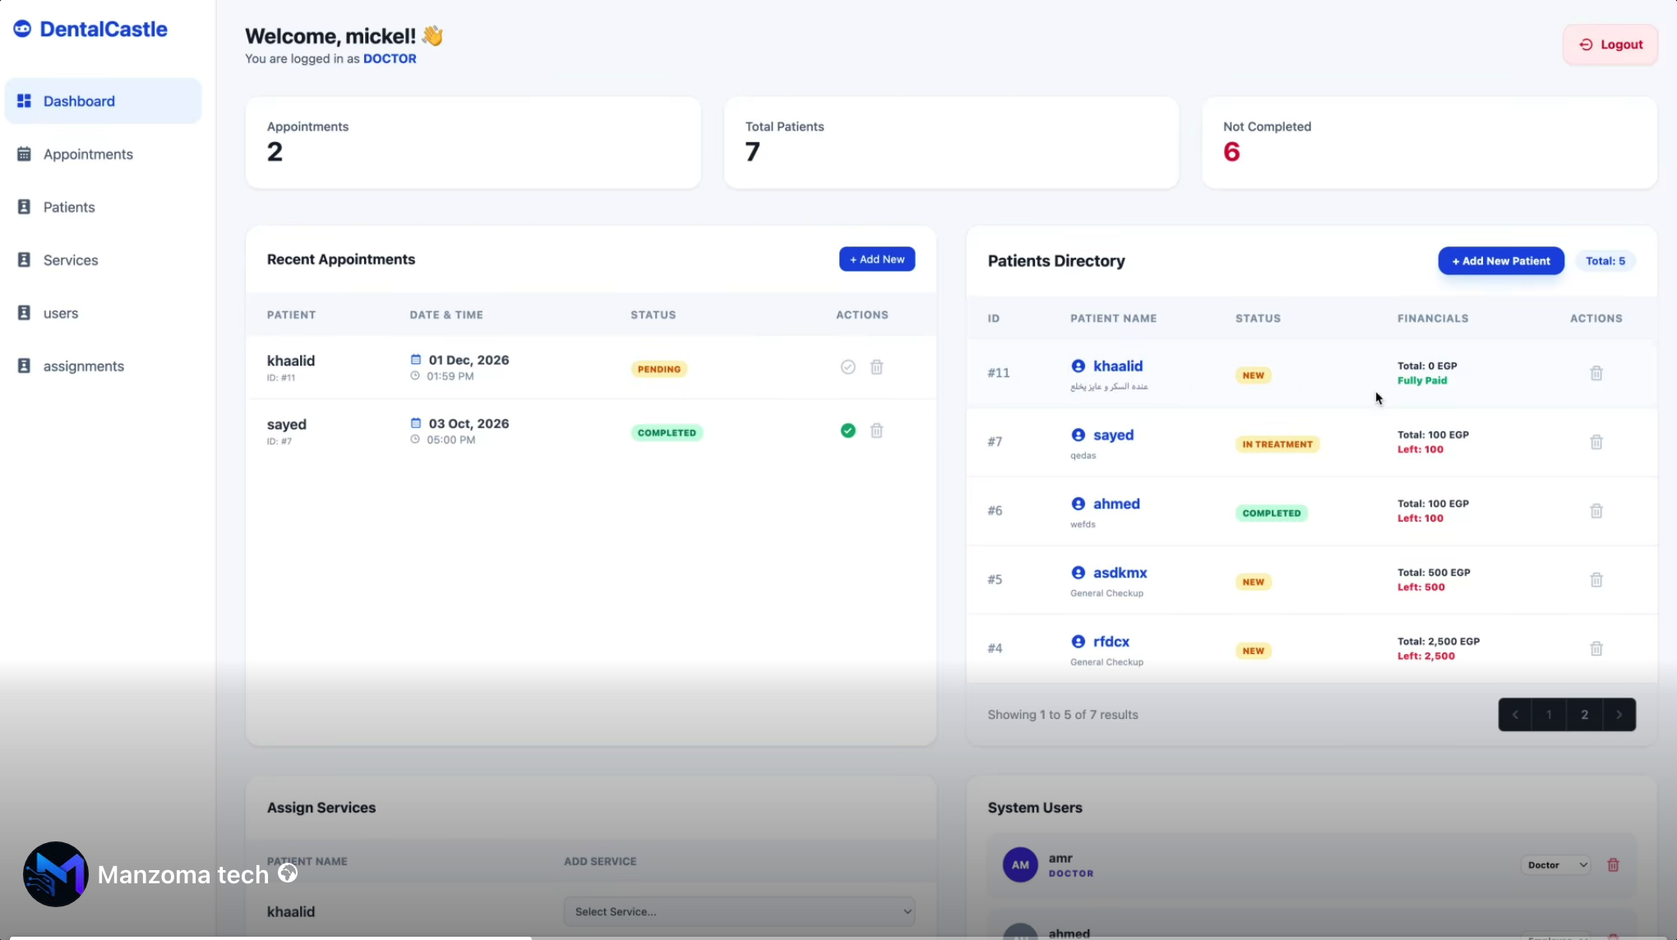This screenshot has width=1677, height=940.
Task: Toggle sayed's green completed checkmark
Action: [848, 431]
